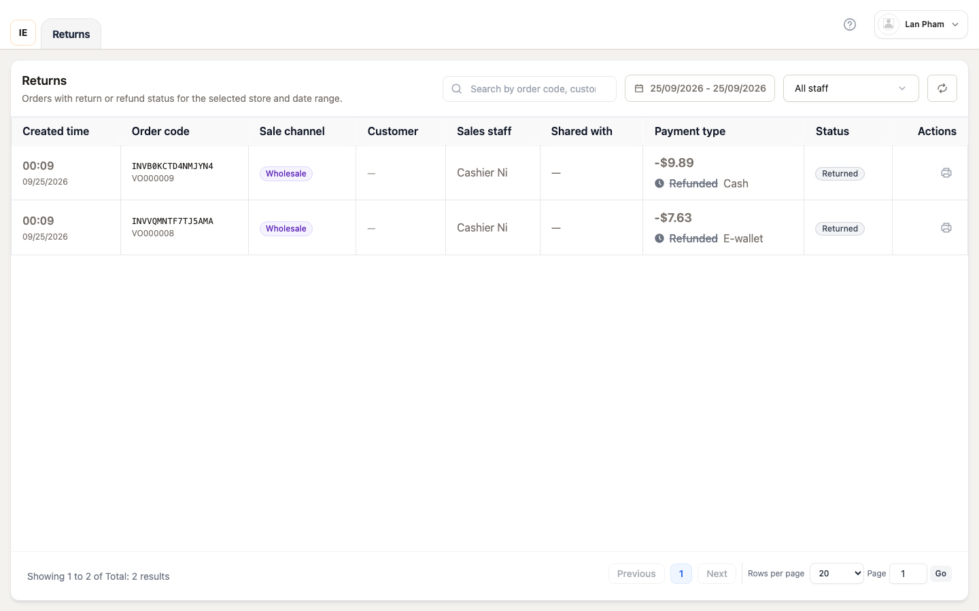Click order code INVB0KCTD4NMJYN4
Screen dimensions: 979x611
pyautogui.click(x=173, y=166)
